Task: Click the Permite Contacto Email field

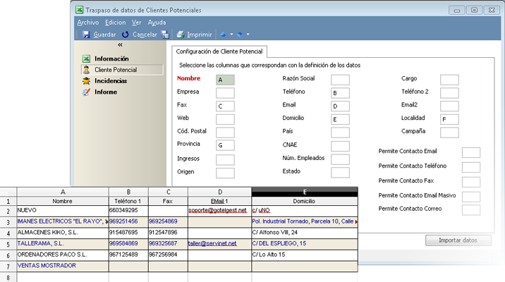Action: (471, 152)
